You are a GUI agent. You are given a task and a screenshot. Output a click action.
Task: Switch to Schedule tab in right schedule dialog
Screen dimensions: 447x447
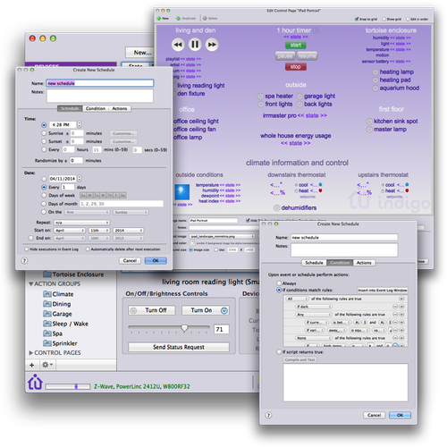(314, 263)
